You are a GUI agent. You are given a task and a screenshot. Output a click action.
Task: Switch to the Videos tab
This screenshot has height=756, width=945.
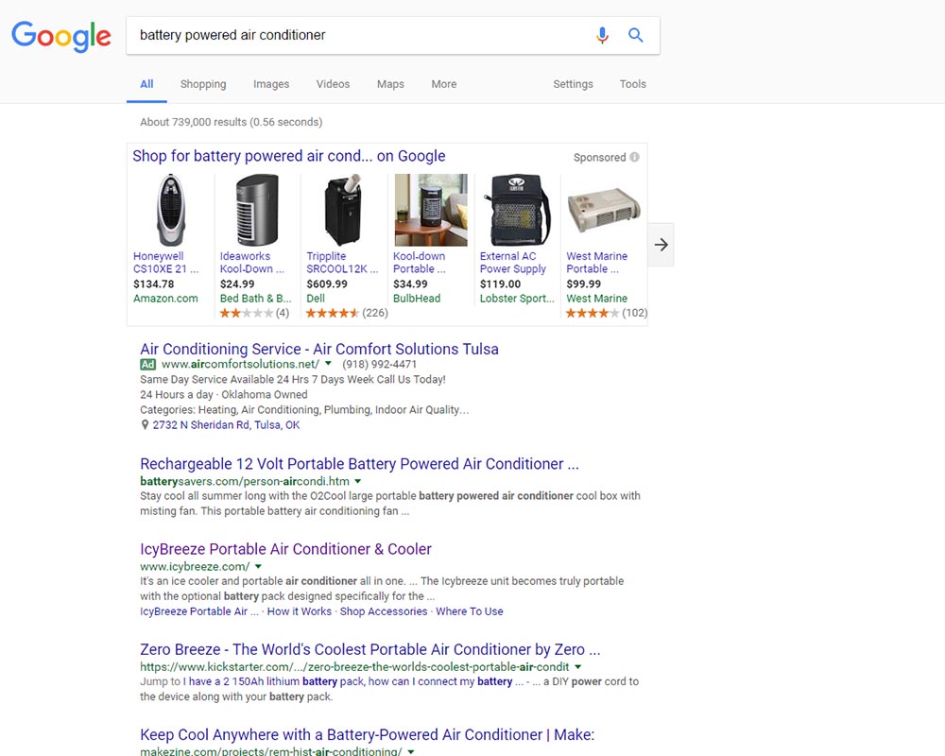pos(333,84)
